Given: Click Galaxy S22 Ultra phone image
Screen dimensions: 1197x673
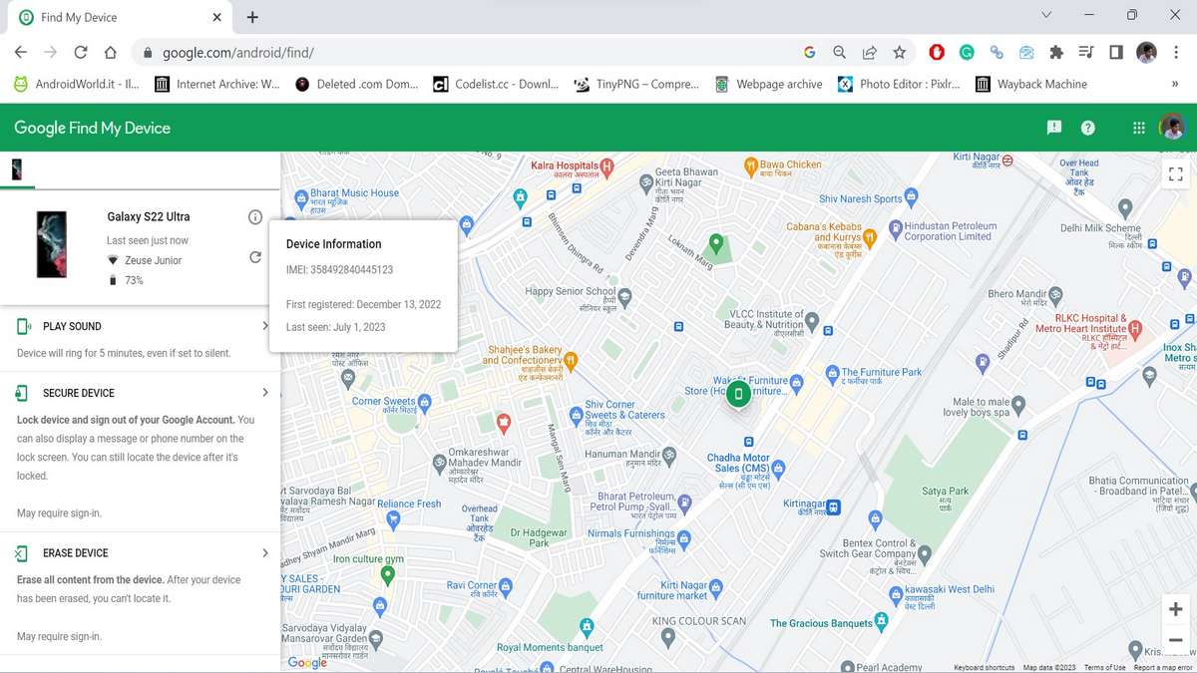Looking at the screenshot, I should (52, 244).
